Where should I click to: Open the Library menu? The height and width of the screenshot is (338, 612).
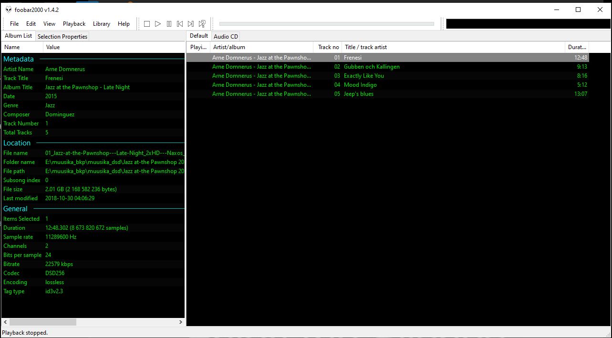(101, 24)
